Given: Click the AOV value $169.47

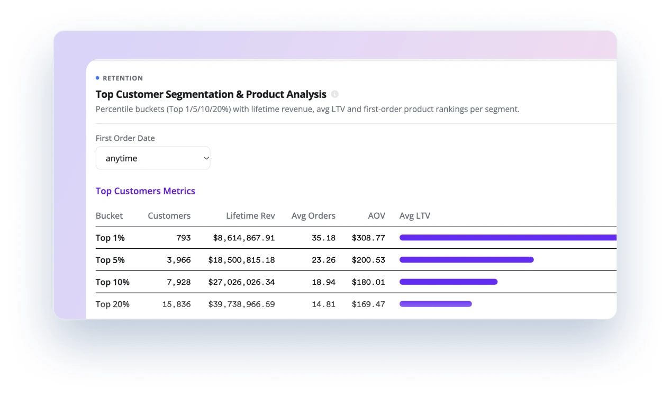Looking at the screenshot, I should (368, 304).
